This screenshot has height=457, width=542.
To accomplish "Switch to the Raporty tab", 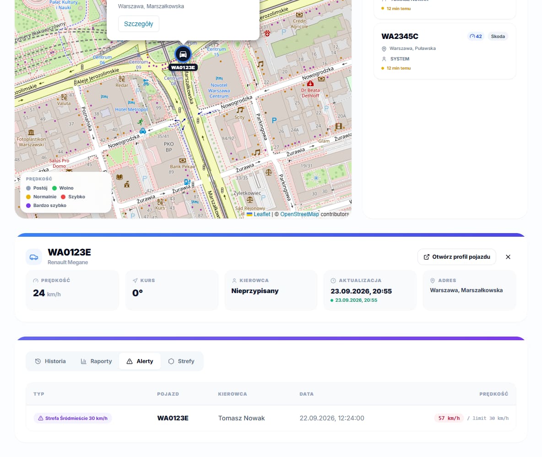I will (x=96, y=361).
